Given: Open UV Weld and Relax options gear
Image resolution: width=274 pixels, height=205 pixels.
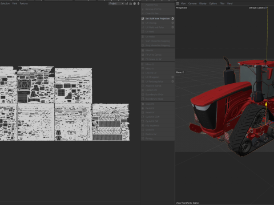Looking at the screenshot, I should tap(172, 27).
